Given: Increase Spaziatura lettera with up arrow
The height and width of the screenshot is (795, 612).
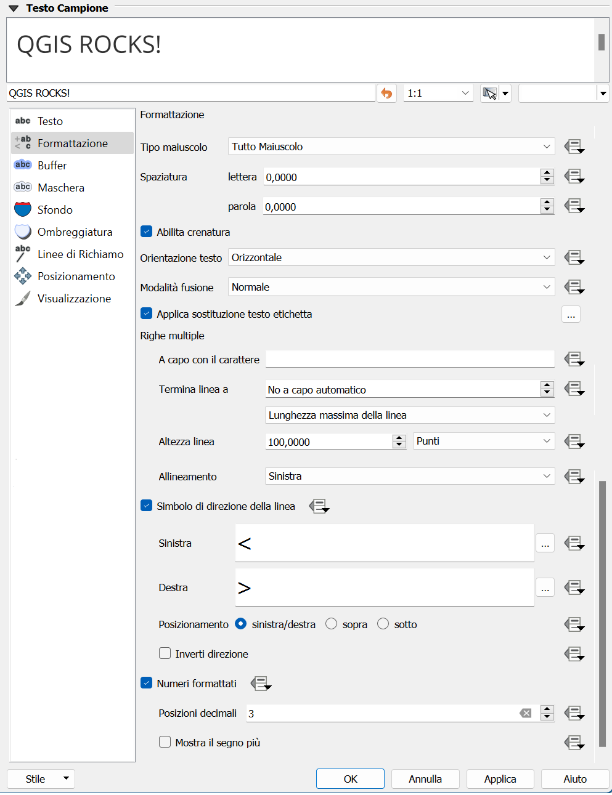Looking at the screenshot, I should click(547, 172).
